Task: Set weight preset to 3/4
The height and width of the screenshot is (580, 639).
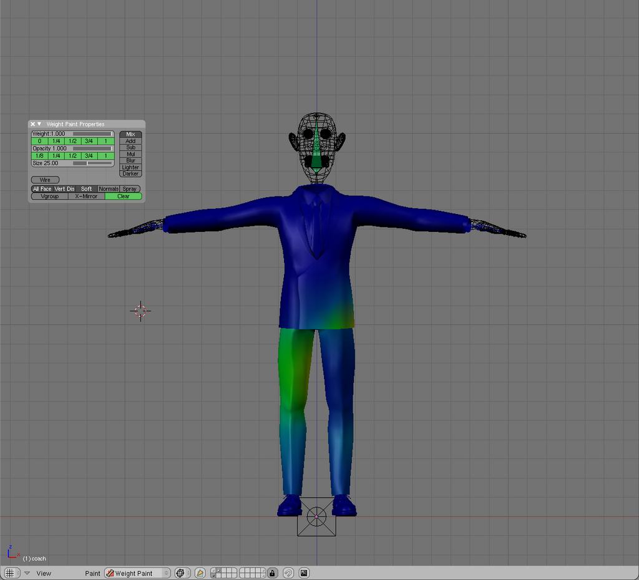Action: point(89,141)
